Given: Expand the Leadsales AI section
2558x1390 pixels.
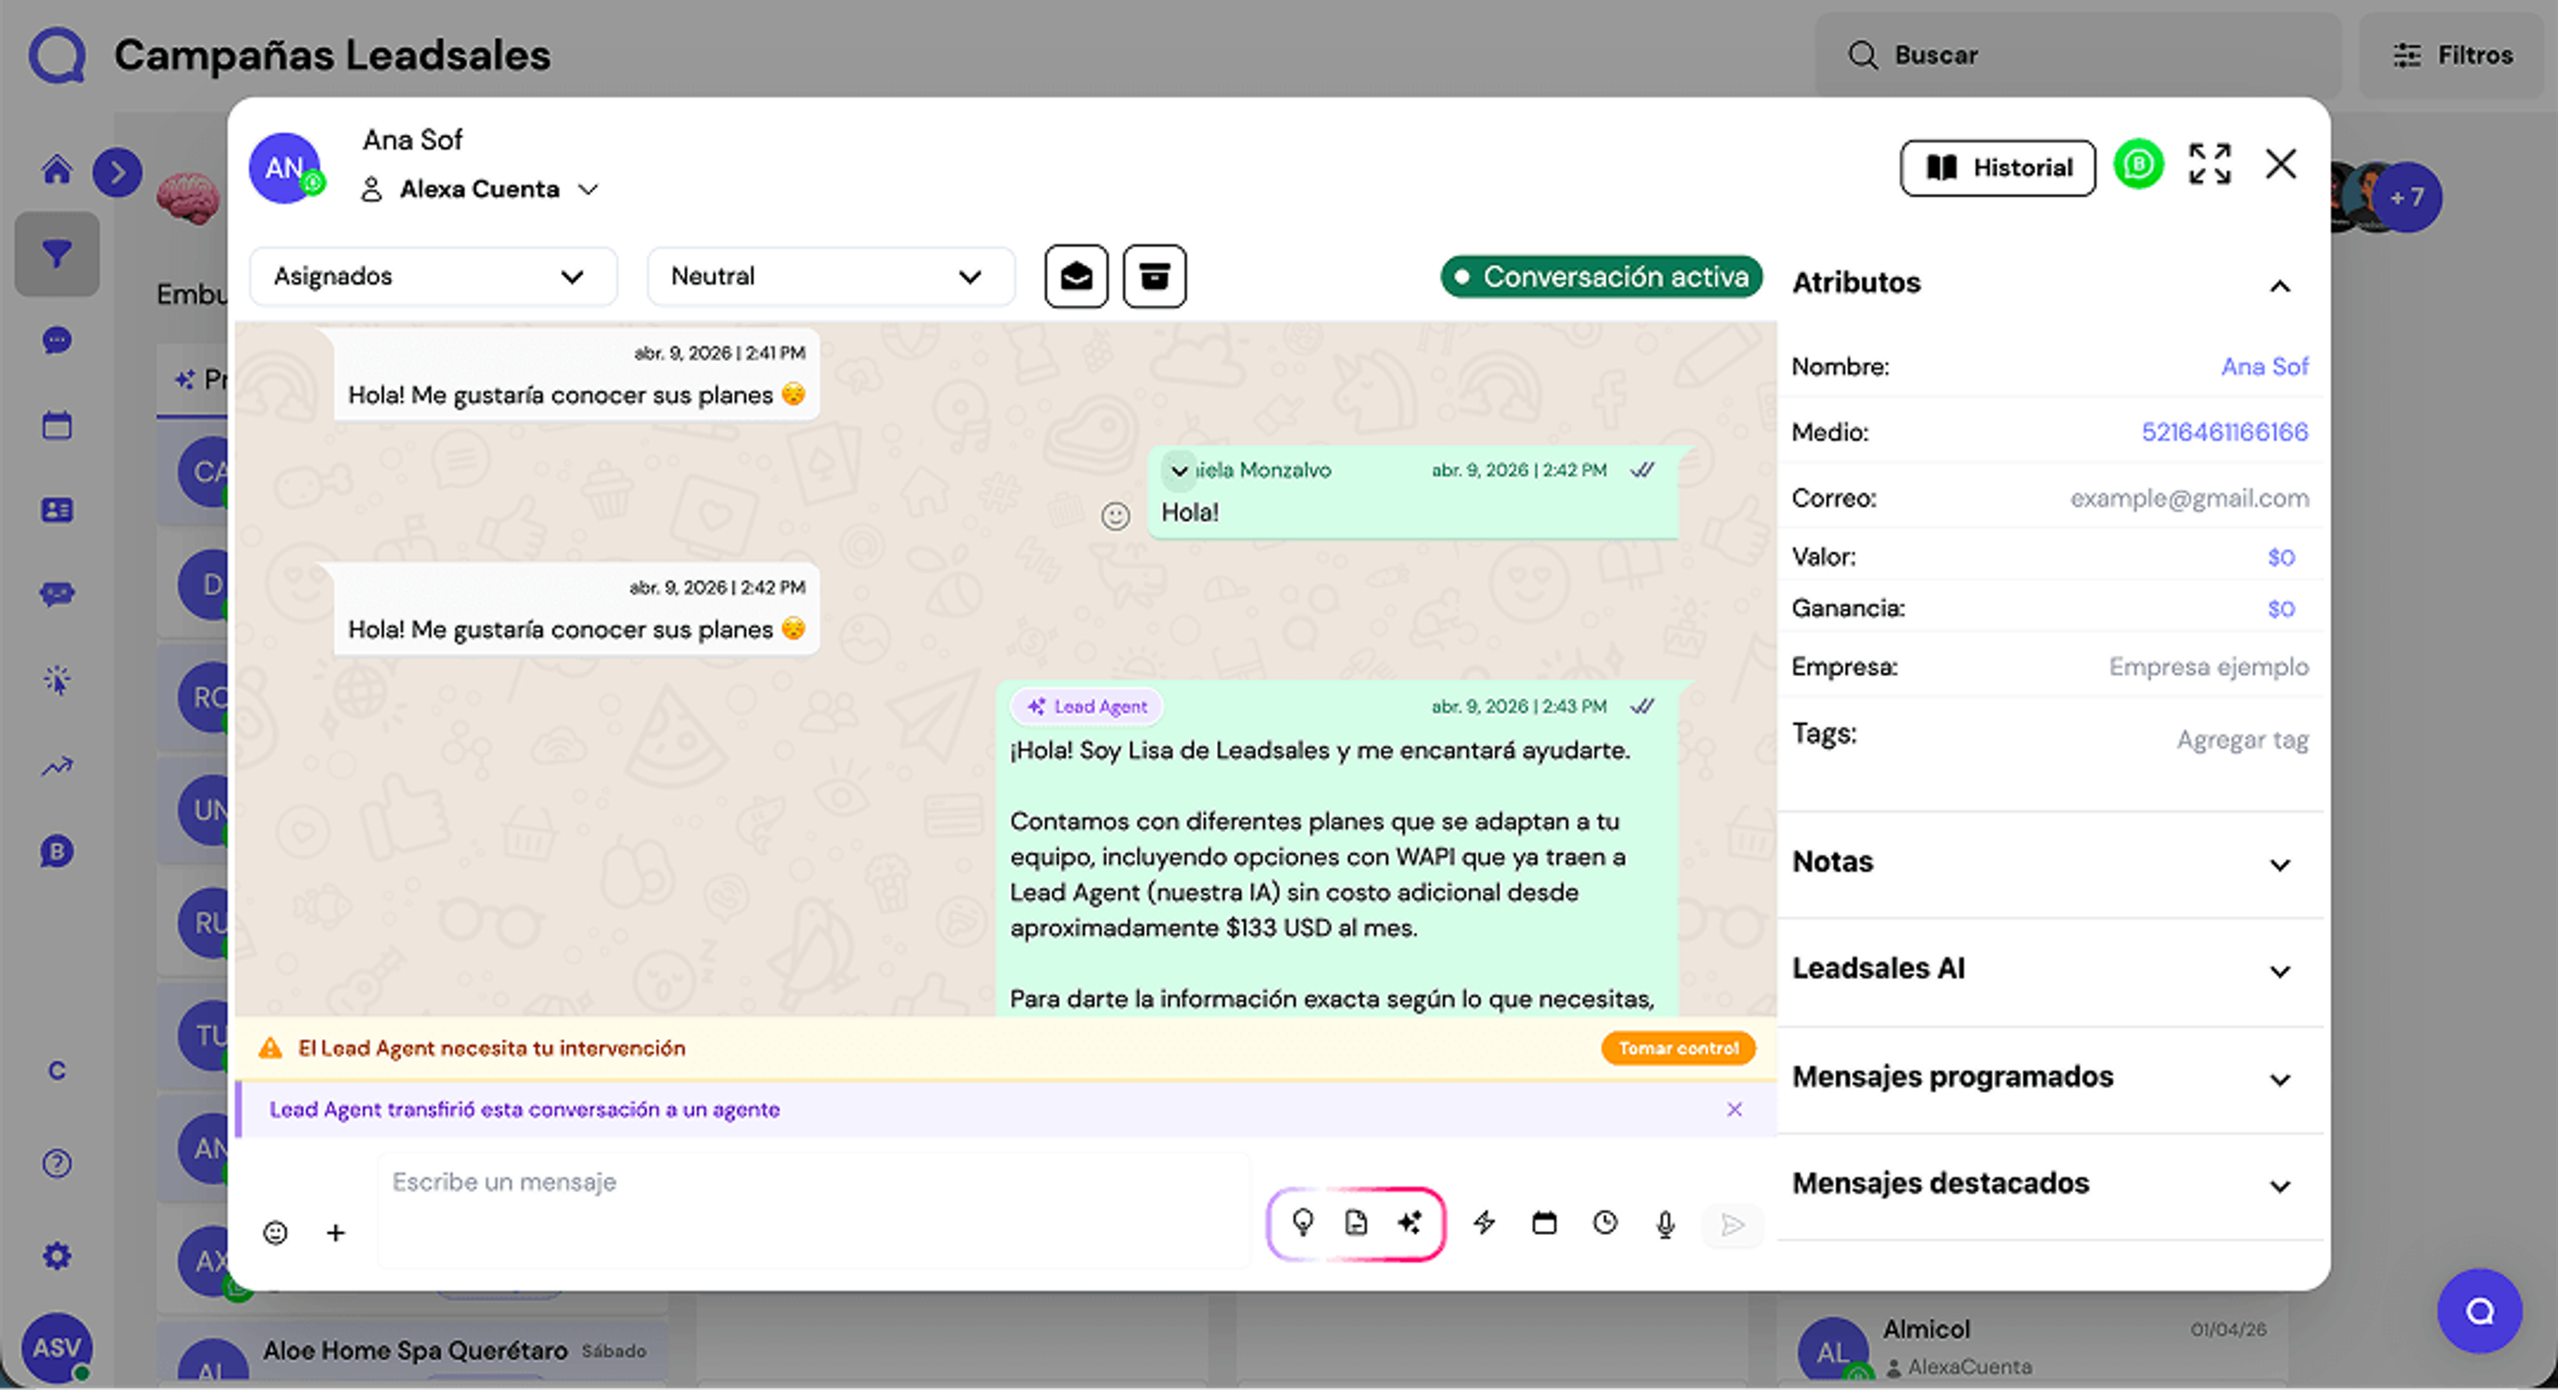Looking at the screenshot, I should point(2280,971).
